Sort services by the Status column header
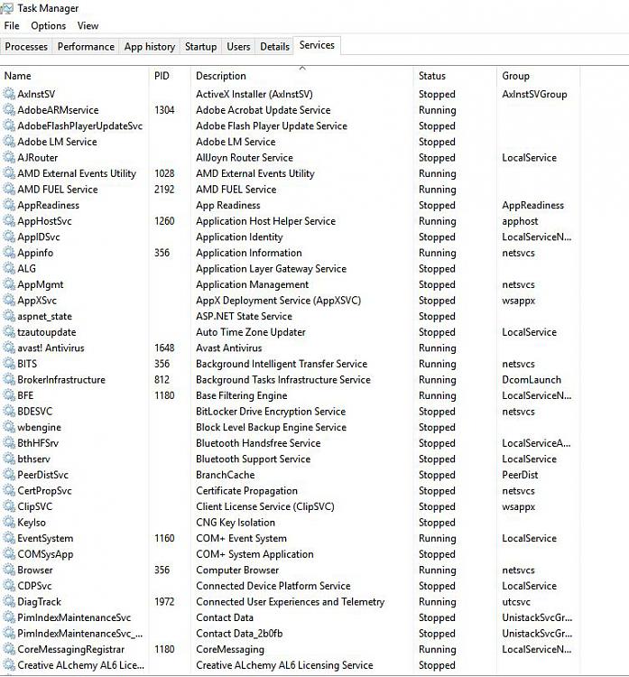The width and height of the screenshot is (629, 677). click(455, 76)
